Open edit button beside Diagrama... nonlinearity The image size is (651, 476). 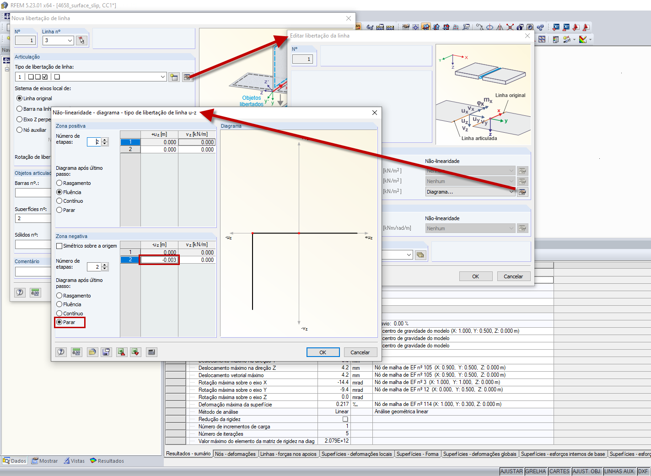click(522, 192)
